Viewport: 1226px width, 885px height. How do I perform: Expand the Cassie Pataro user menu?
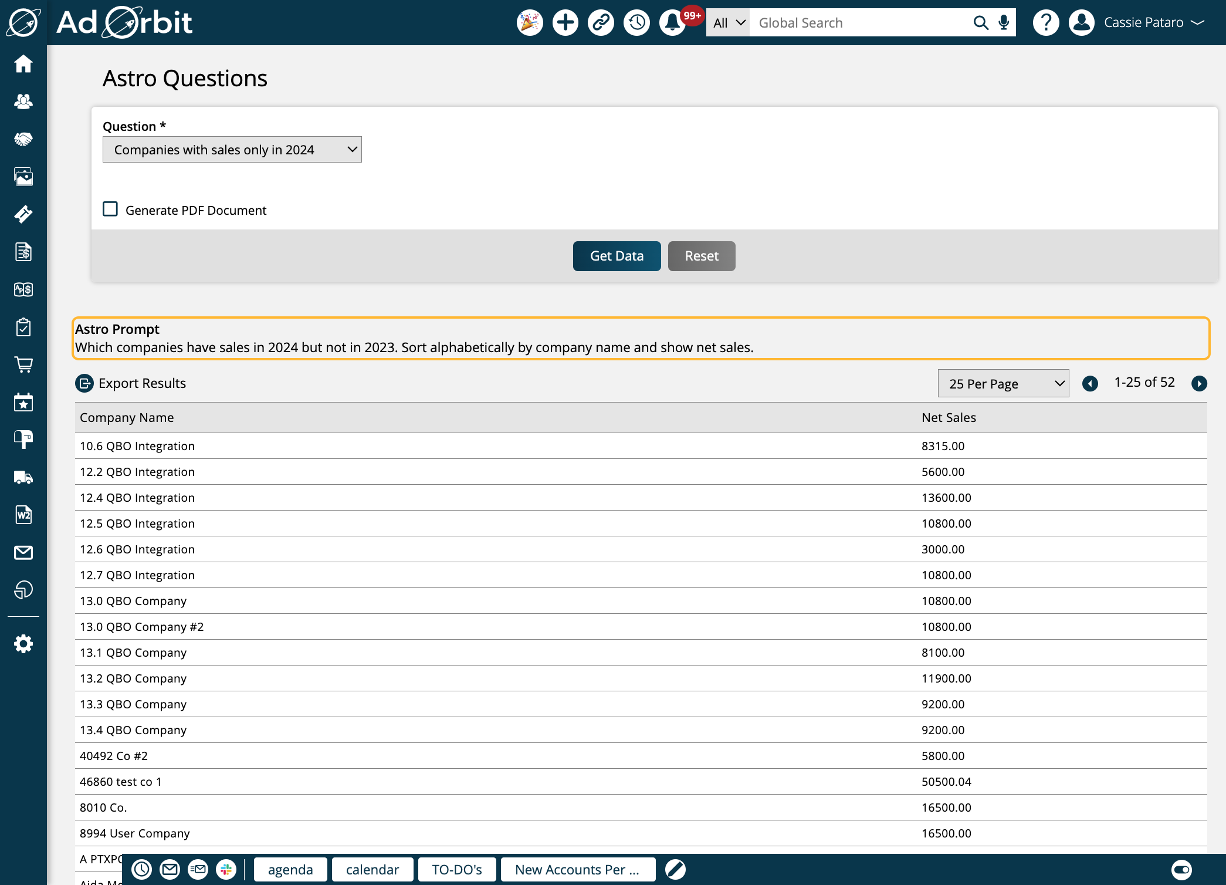point(1154,23)
